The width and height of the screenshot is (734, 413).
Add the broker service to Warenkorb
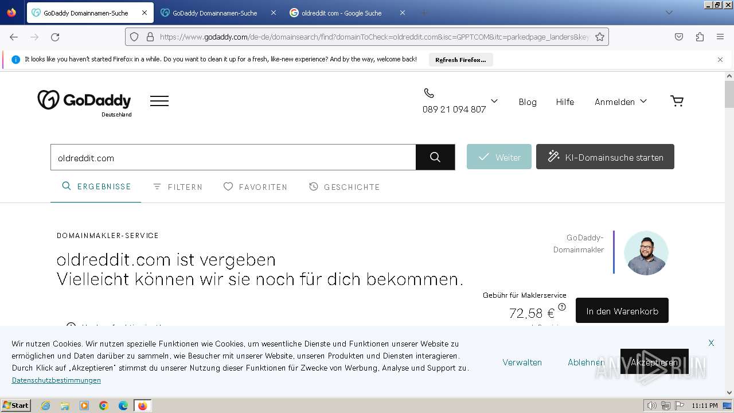point(622,310)
